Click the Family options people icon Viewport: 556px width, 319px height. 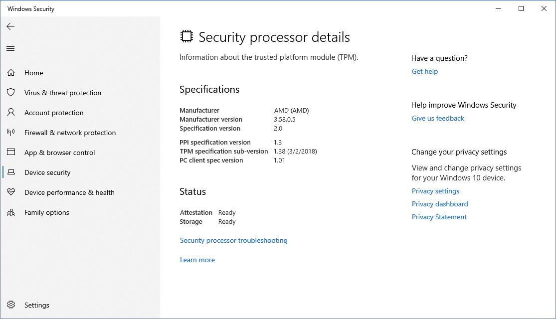[x=11, y=212]
